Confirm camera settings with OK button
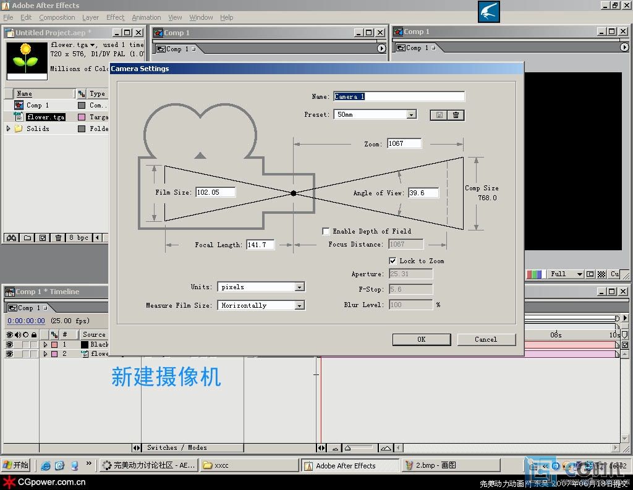The height and width of the screenshot is (490, 633). [422, 339]
